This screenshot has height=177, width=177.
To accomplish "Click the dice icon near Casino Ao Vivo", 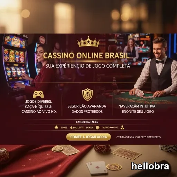I will (x=97, y=128).
